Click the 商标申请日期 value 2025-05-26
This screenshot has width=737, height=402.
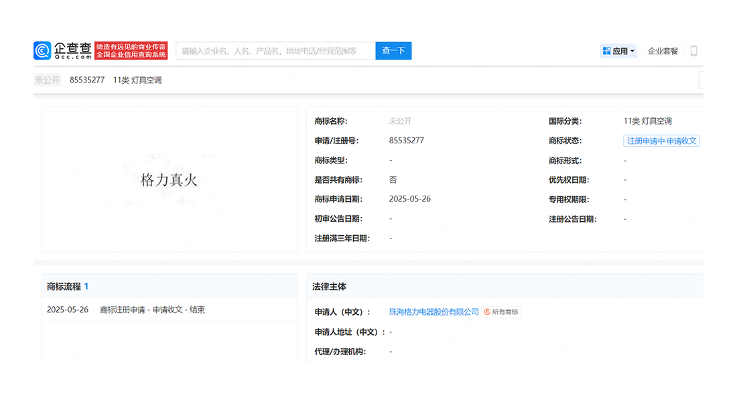pyautogui.click(x=410, y=199)
